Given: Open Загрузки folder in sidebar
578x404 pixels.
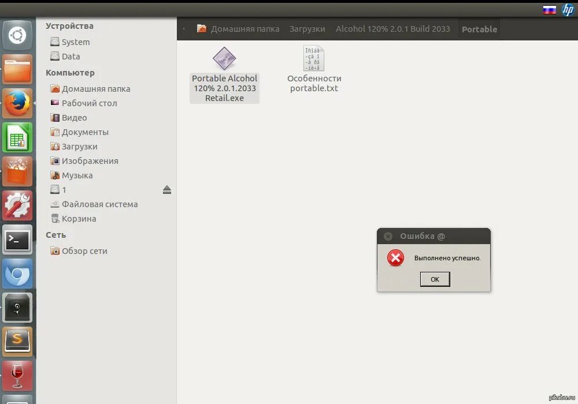Looking at the screenshot, I should [x=74, y=147].
